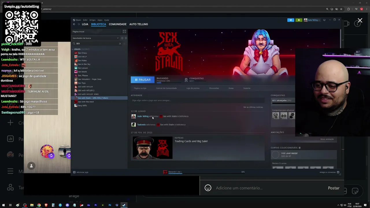Open the Ajuda menu
The width and height of the screenshot is (370, 208).
point(107,20)
